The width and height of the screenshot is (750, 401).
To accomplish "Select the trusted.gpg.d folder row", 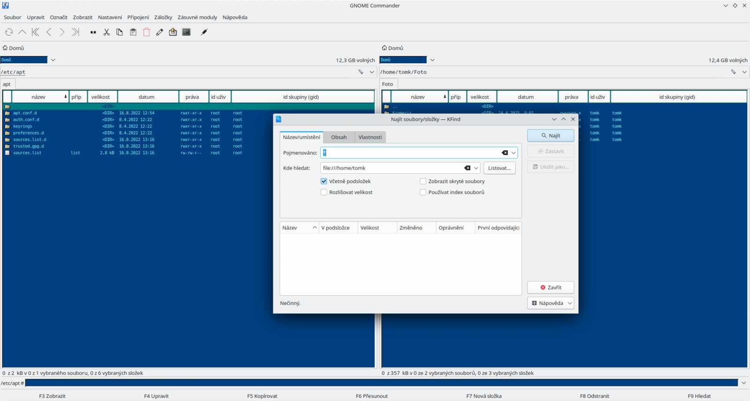I will (187, 146).
